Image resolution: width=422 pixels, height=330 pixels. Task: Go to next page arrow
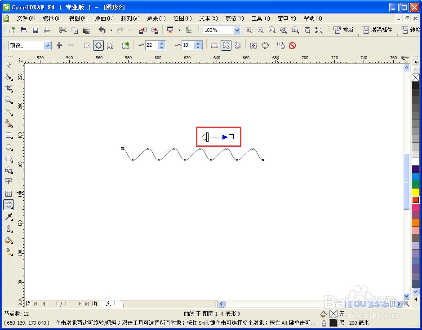(79, 304)
